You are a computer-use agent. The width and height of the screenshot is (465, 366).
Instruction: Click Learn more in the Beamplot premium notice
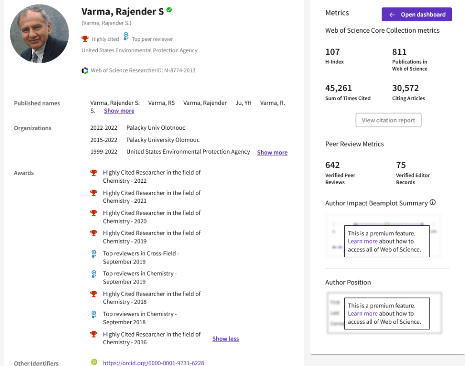[362, 241]
